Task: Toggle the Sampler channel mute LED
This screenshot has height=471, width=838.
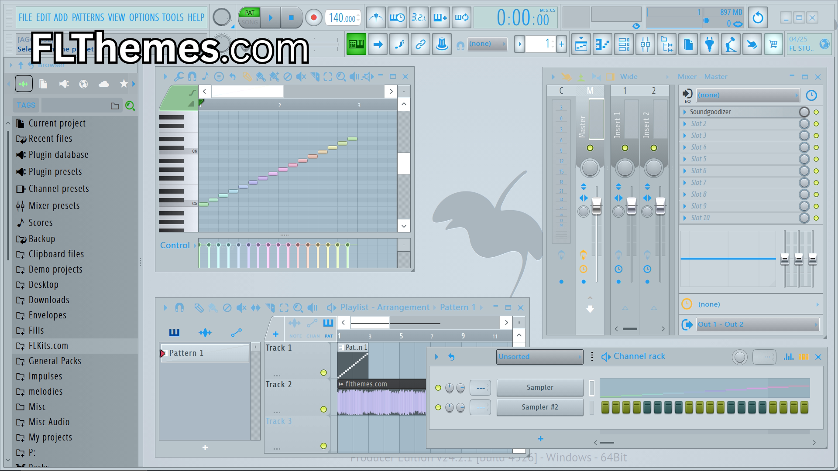Action: pos(438,388)
